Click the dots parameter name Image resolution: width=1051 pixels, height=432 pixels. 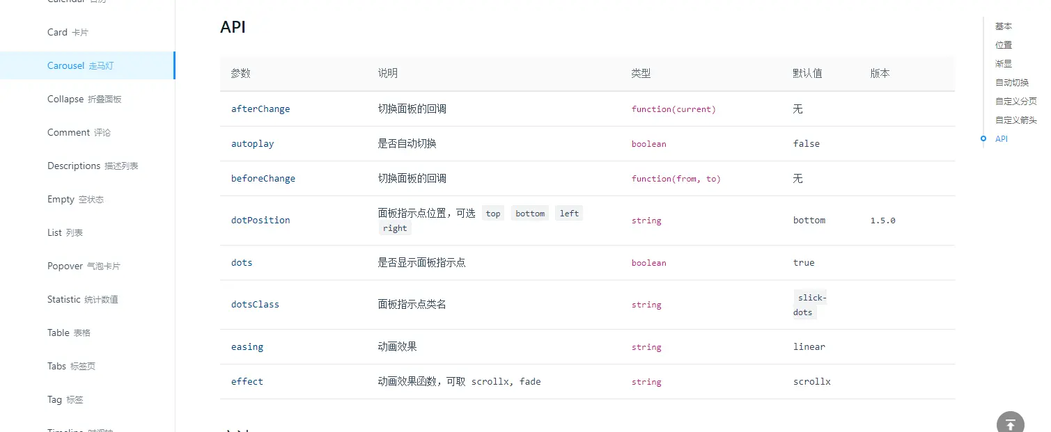coord(242,263)
